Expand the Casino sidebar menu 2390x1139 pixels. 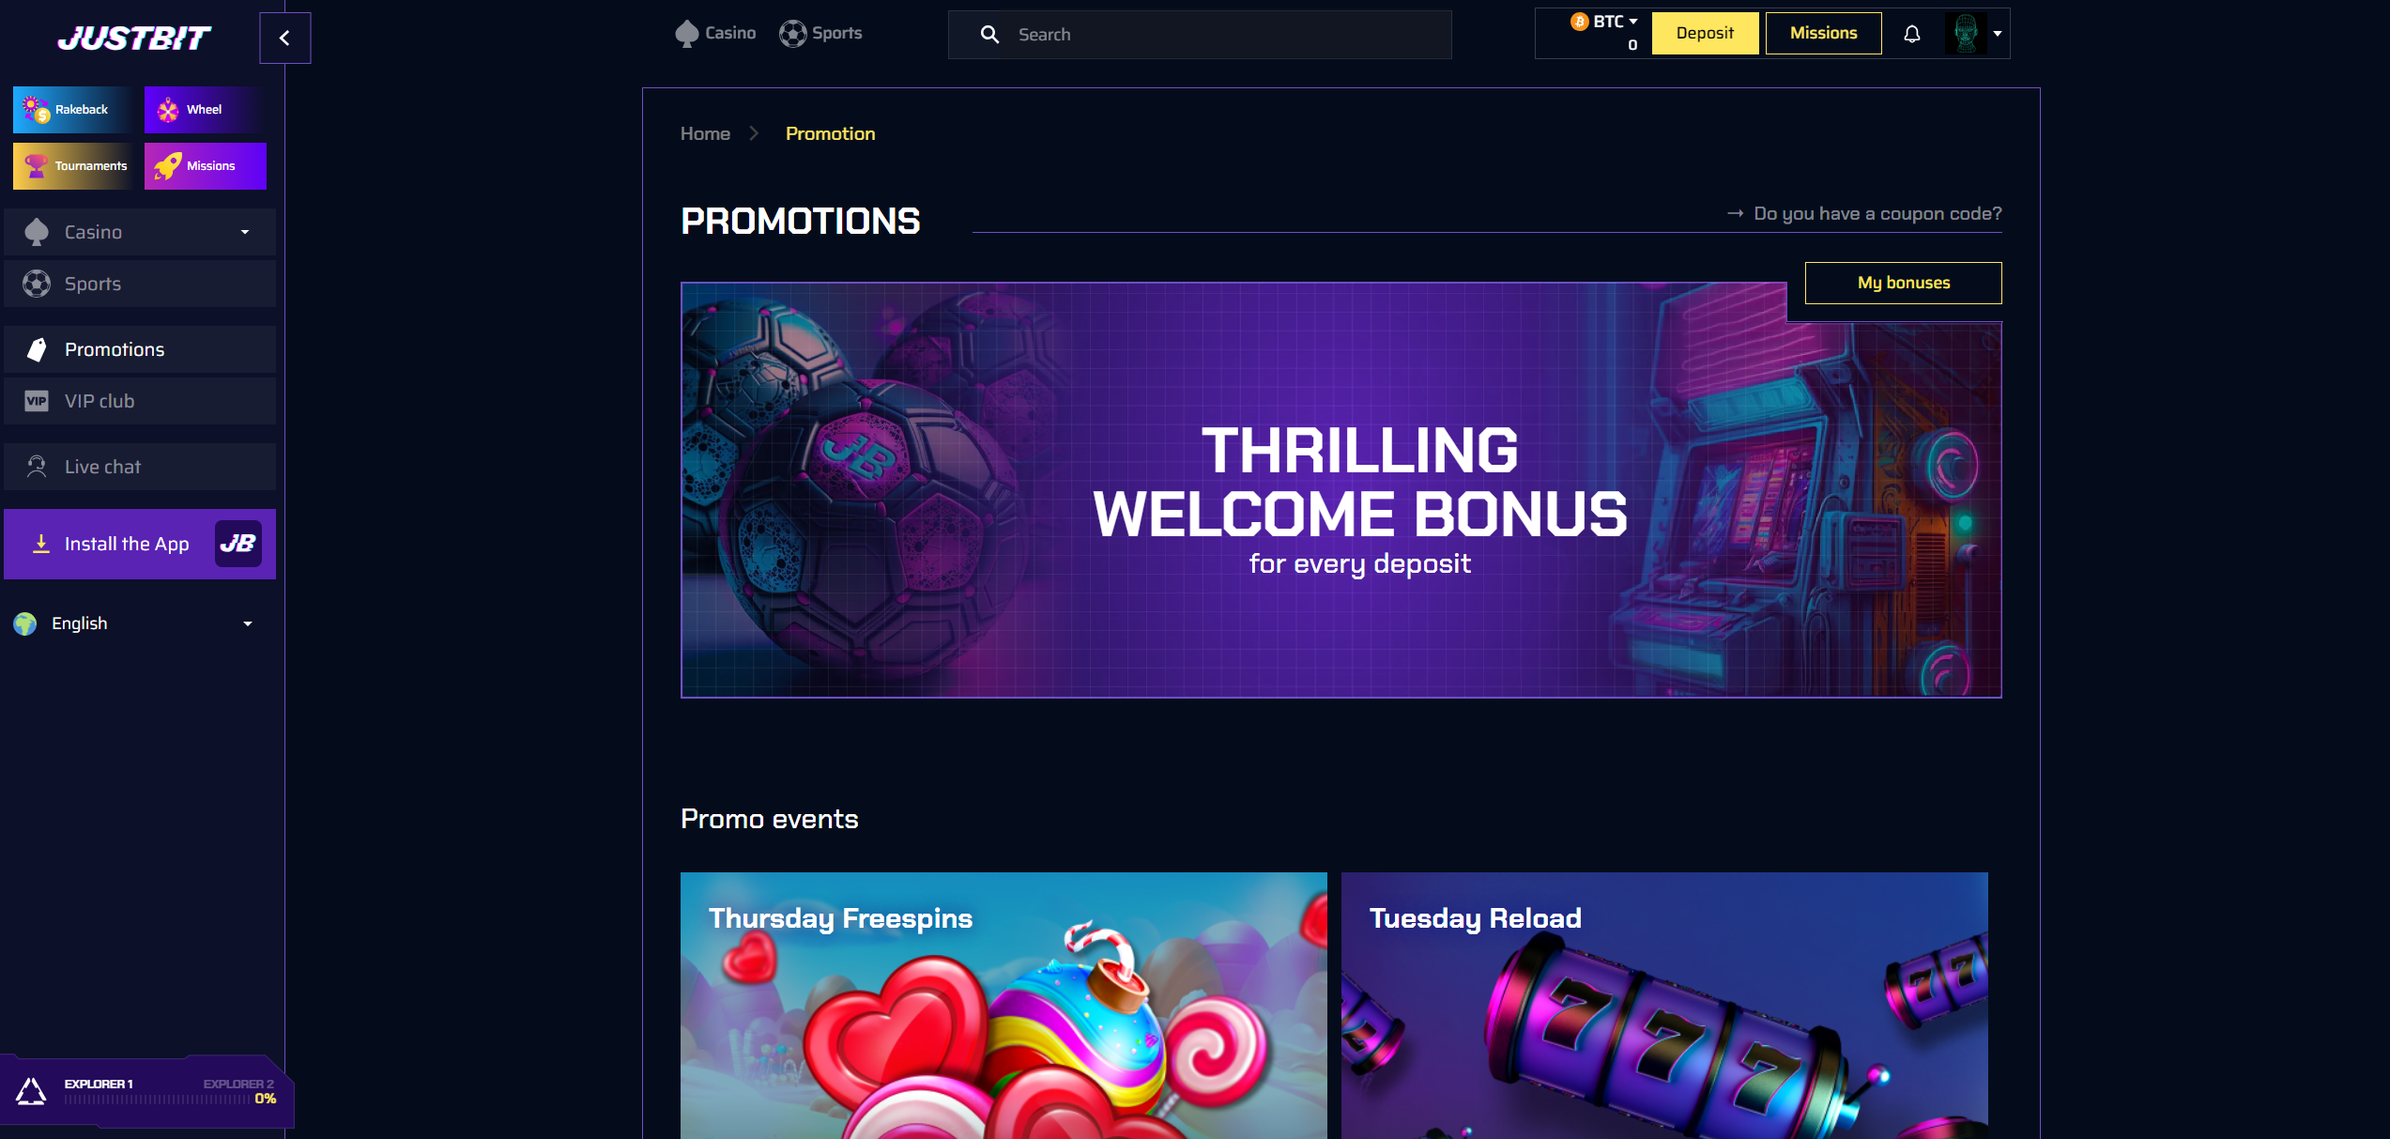pyautogui.click(x=140, y=232)
